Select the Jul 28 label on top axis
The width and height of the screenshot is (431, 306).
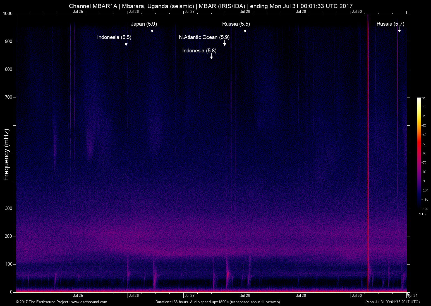[x=245, y=12]
